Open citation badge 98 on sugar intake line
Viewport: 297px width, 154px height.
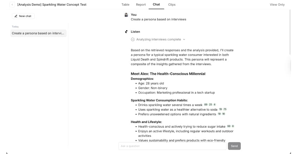228,126
